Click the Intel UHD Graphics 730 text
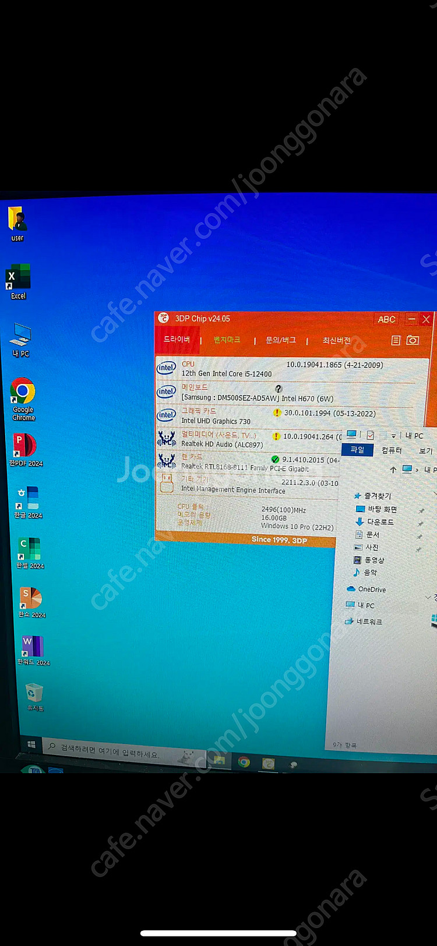The height and width of the screenshot is (946, 437). point(216,421)
